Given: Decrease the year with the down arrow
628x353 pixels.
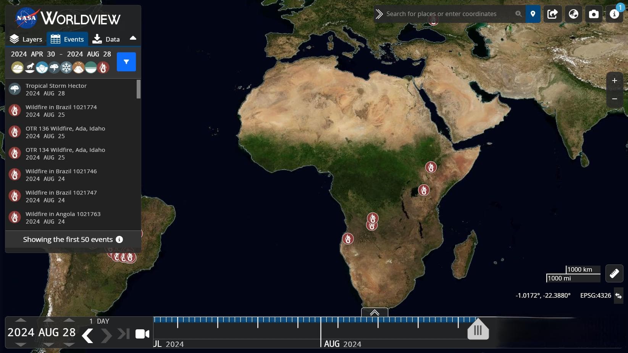Looking at the screenshot, I should pyautogui.click(x=21, y=344).
